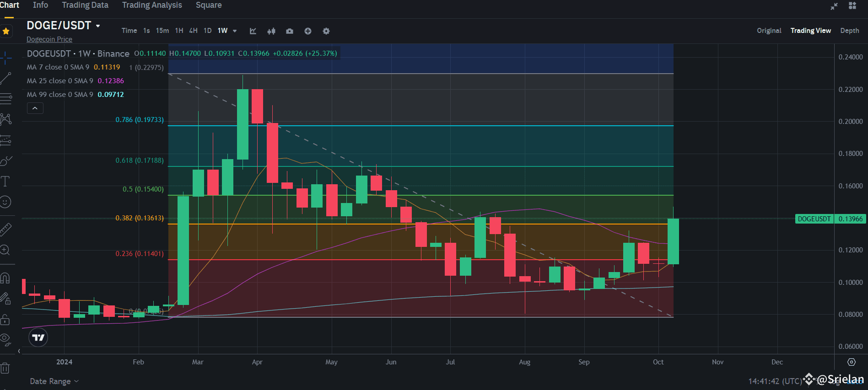Open the DOGE/USDT pair dropdown
Screen dimensions: 868x390
[98, 26]
